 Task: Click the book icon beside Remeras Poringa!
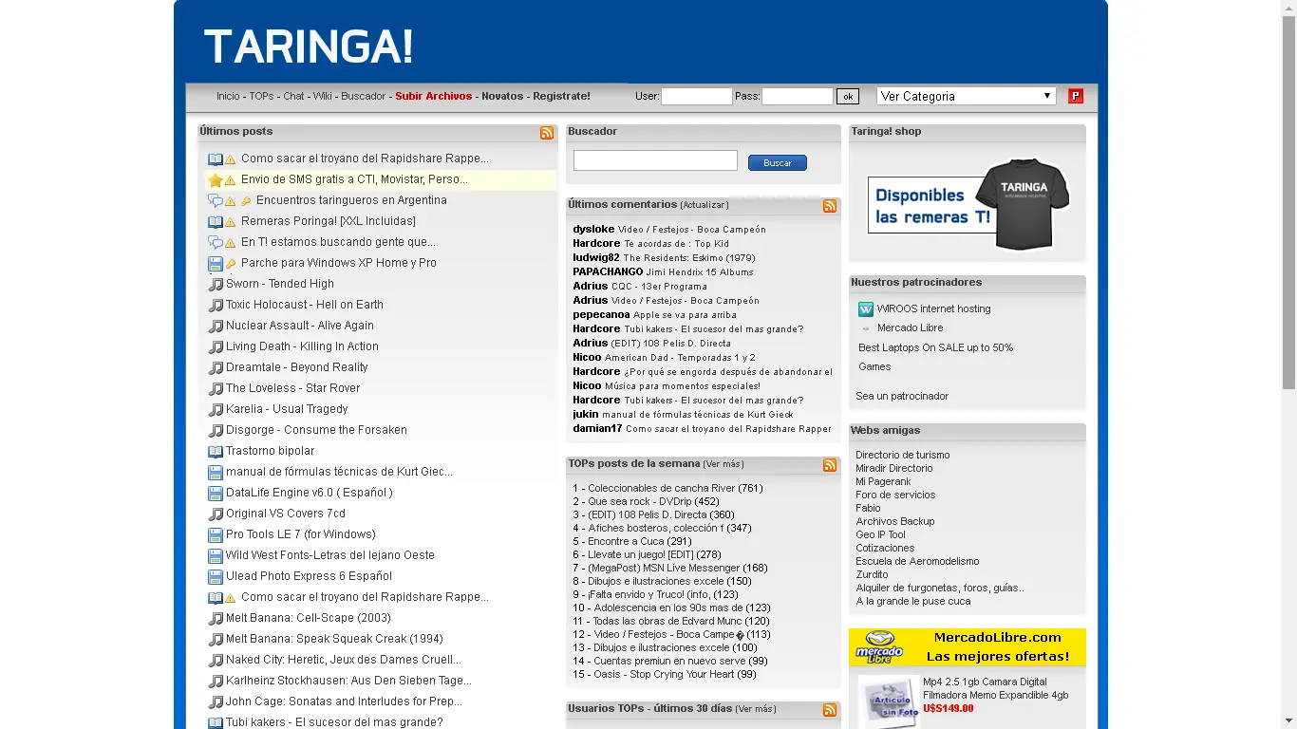[216, 222]
